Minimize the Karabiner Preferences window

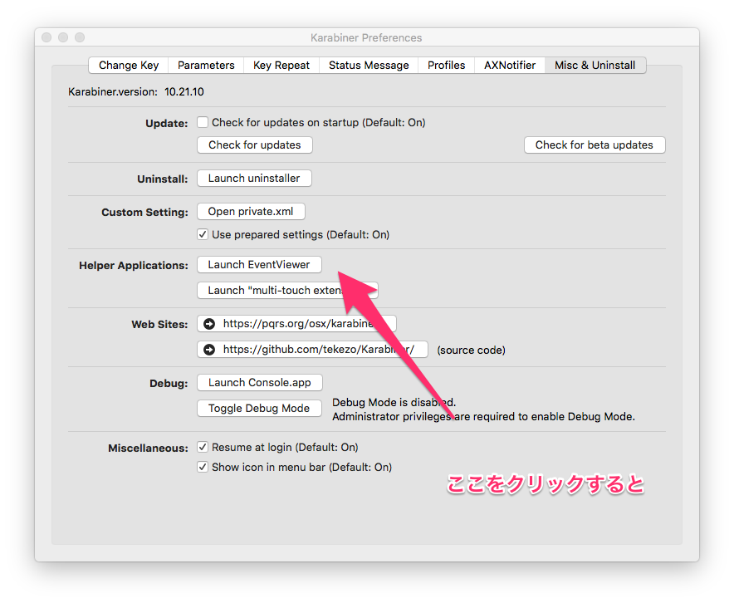pos(63,37)
